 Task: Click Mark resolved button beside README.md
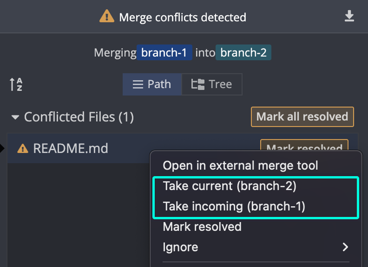click(x=304, y=145)
